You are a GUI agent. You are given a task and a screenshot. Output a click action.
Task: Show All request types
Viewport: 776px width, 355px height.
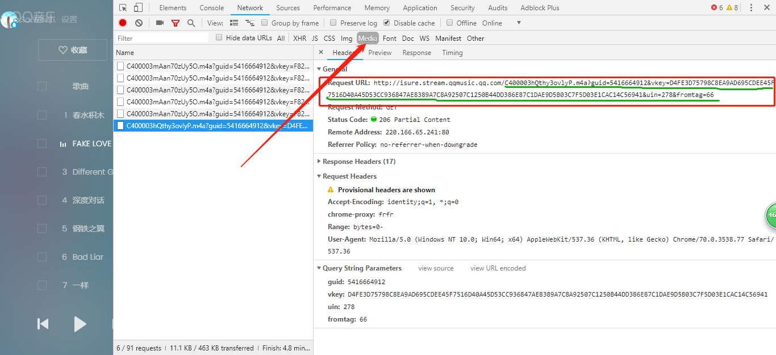pyautogui.click(x=281, y=39)
